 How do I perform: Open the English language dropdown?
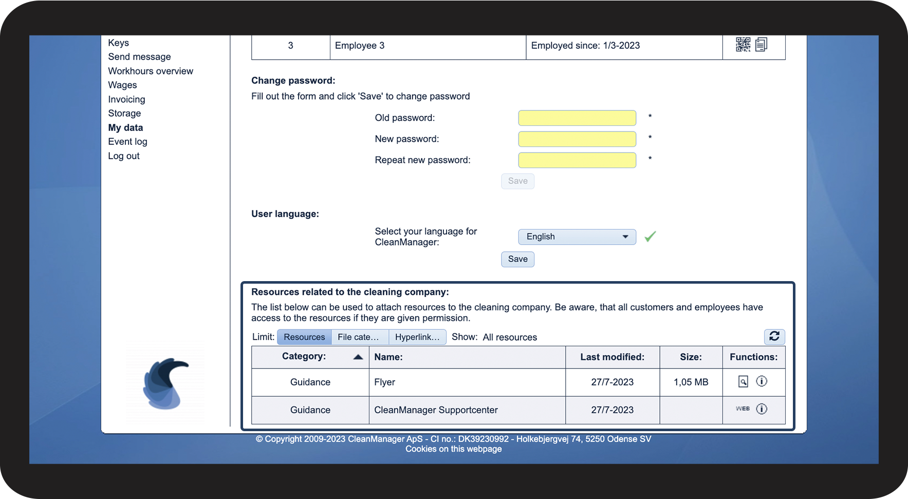[x=577, y=237]
